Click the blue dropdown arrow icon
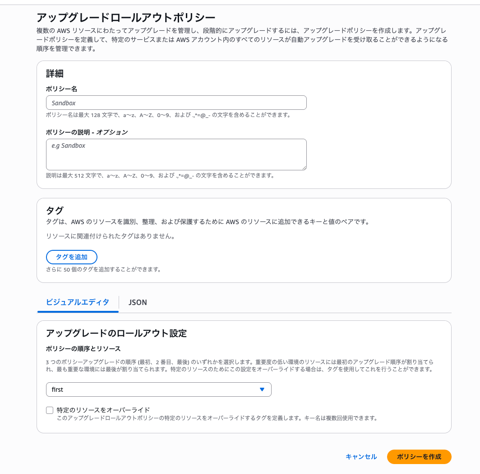The width and height of the screenshot is (480, 474). 262,390
